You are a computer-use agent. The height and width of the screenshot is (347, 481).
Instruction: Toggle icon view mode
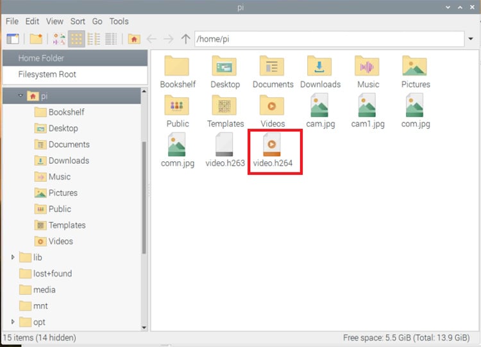point(76,39)
